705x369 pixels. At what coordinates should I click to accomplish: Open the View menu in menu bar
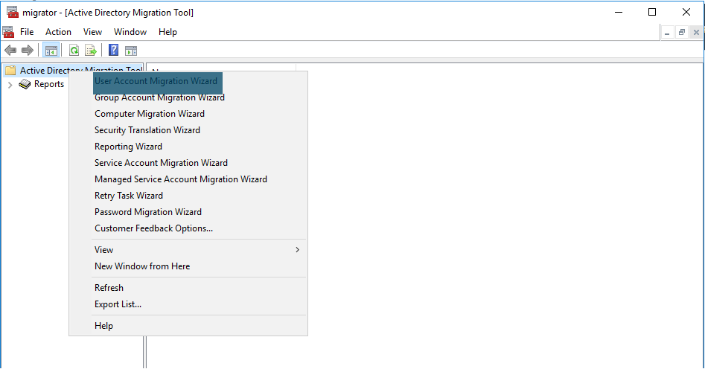click(x=92, y=32)
